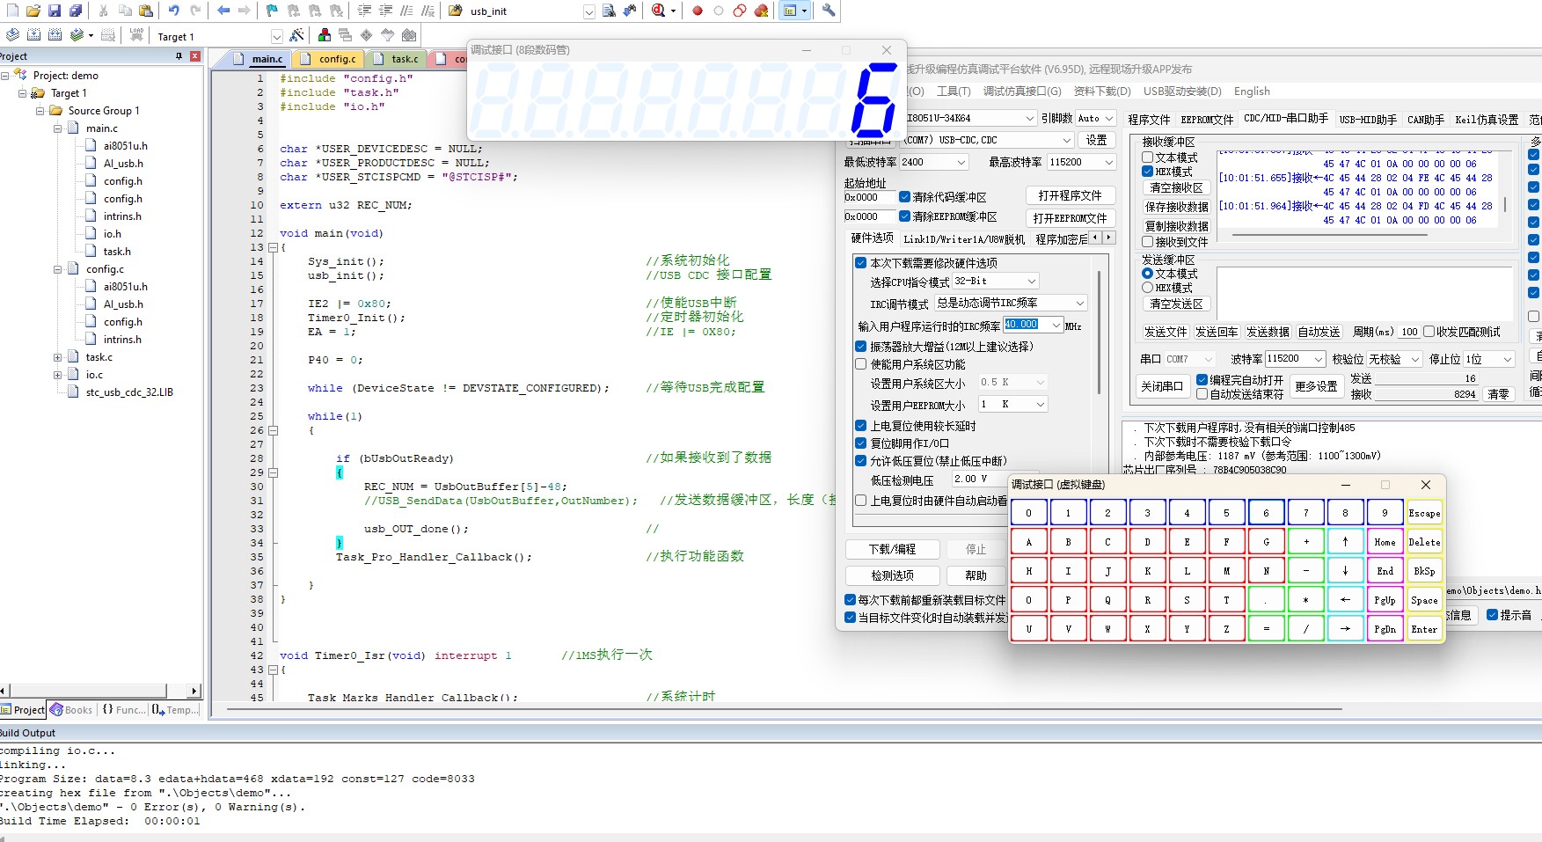
Task: Switch to the task.c editor tab
Action: point(398,59)
